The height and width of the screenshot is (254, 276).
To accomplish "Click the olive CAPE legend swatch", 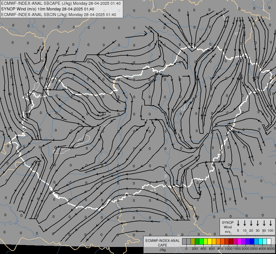I will pos(193,241).
